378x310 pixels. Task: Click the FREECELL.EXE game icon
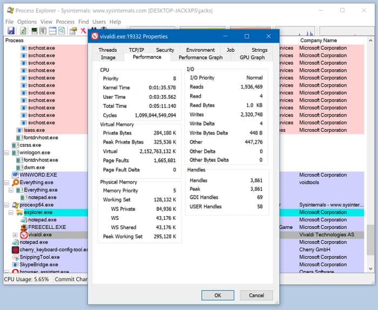[x=24, y=227]
